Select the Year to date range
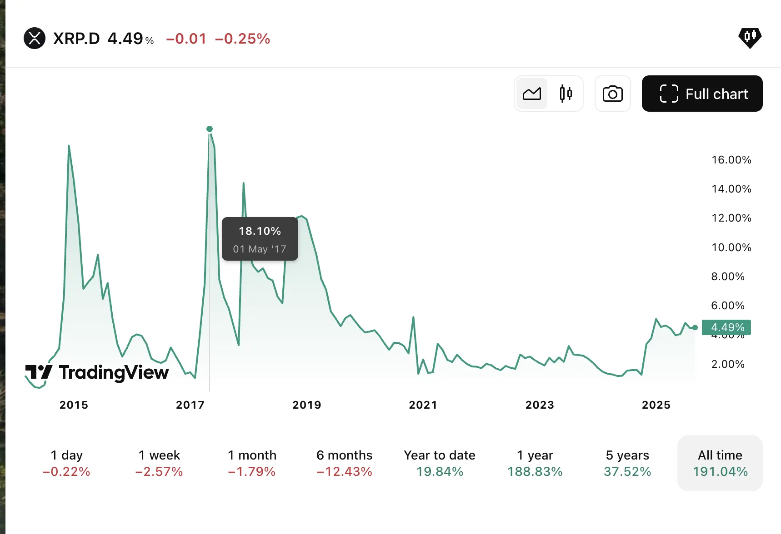Viewport: 781px width, 534px height. [x=440, y=463]
